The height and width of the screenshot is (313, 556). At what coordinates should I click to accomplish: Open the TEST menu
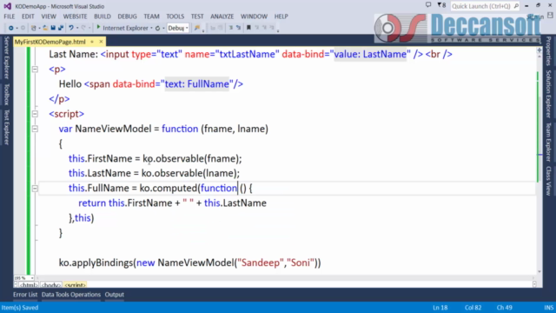coord(197,17)
